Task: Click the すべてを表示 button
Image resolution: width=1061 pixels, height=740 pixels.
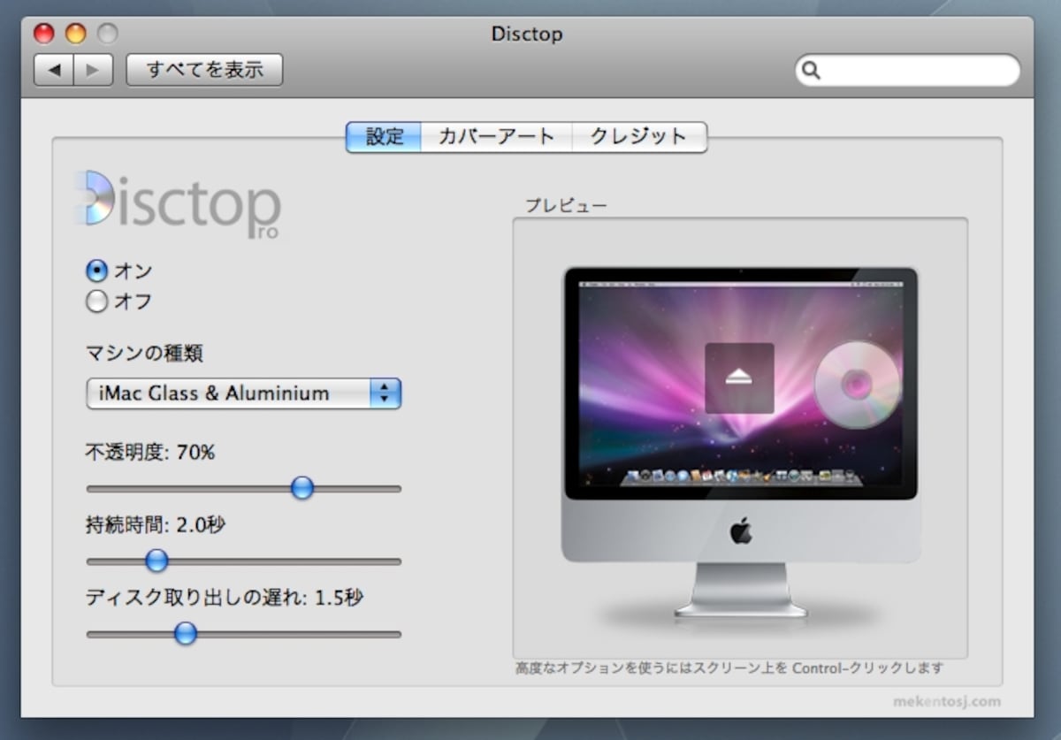Action: [x=204, y=70]
